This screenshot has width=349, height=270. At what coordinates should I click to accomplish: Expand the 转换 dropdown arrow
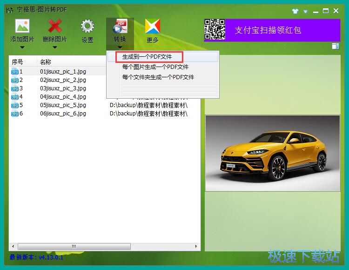(120, 47)
